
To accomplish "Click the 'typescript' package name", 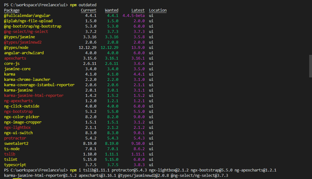I will pos(15,165).
